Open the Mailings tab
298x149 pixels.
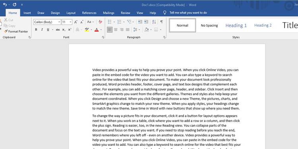tap(108, 13)
